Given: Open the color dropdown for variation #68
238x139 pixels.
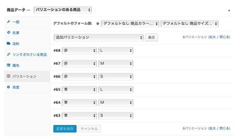Looking at the screenshot, I should (x=79, y=51).
